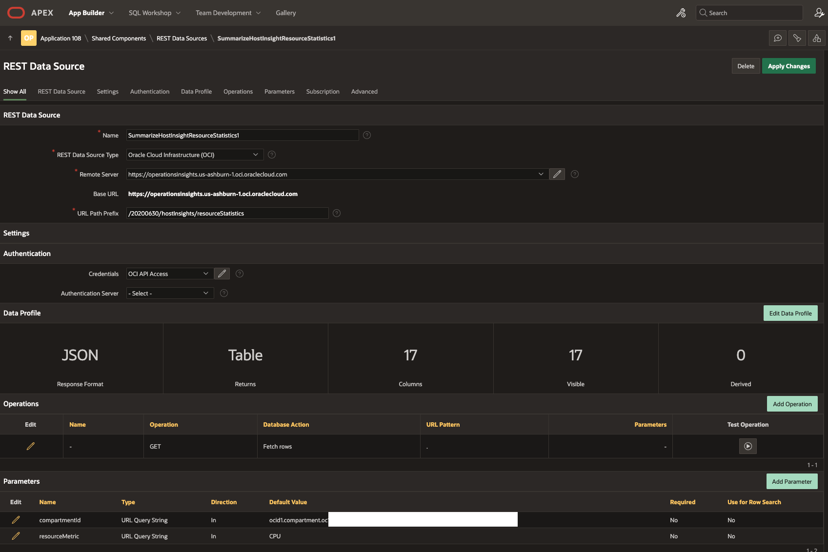
Task: Switch to the REST Data Source tab
Action: pyautogui.click(x=61, y=91)
